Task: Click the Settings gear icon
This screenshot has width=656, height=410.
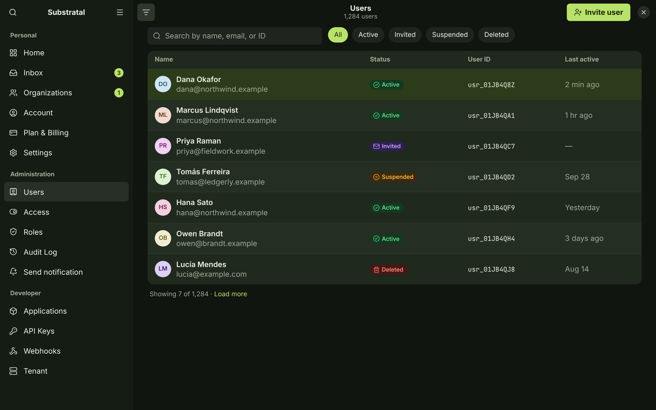Action: point(13,153)
